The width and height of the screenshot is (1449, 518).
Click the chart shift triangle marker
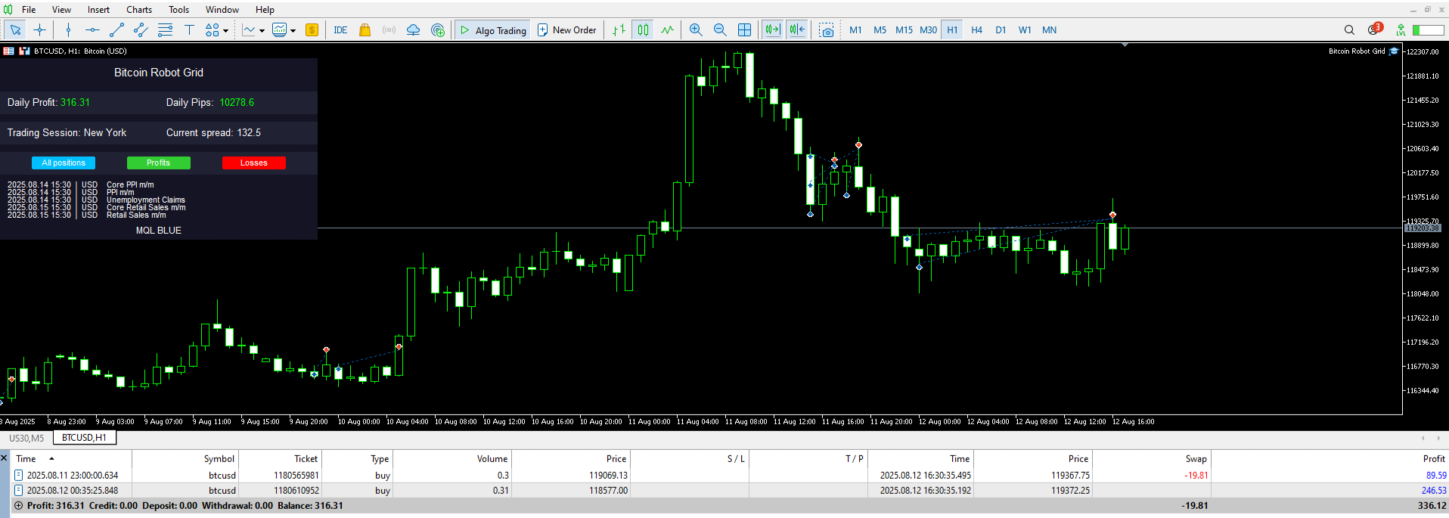click(x=1125, y=45)
